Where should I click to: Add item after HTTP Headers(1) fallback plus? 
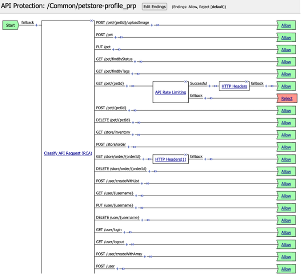click(205, 159)
